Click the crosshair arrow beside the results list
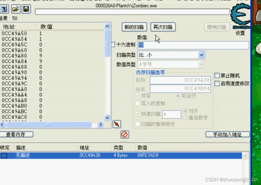Screen dimensions: 261x185 (116, 124)
